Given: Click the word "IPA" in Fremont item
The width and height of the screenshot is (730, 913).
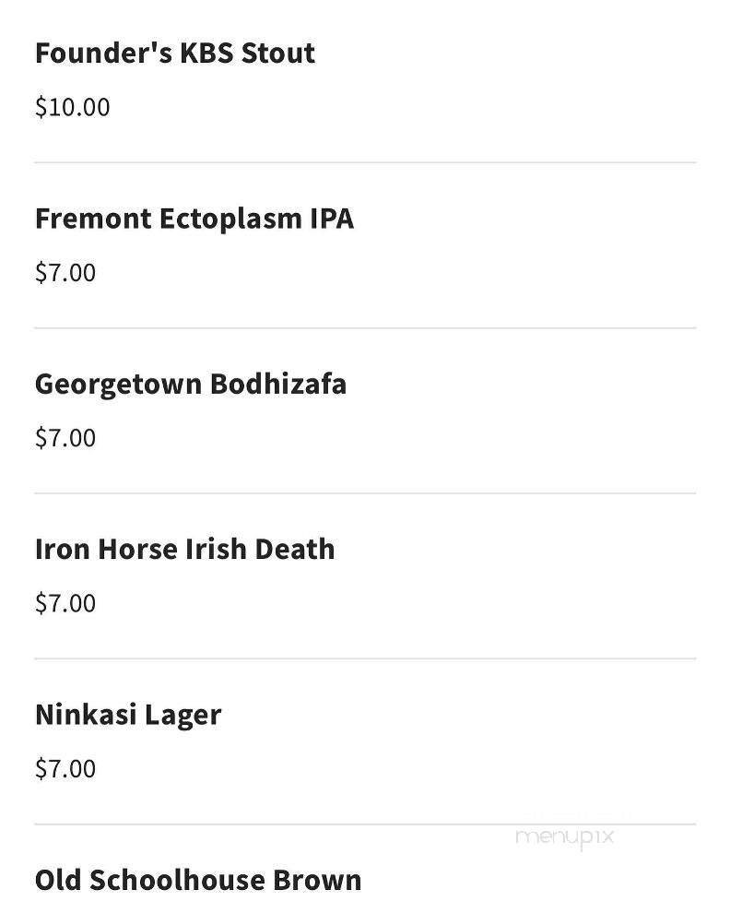Looking at the screenshot, I should pos(332,219).
